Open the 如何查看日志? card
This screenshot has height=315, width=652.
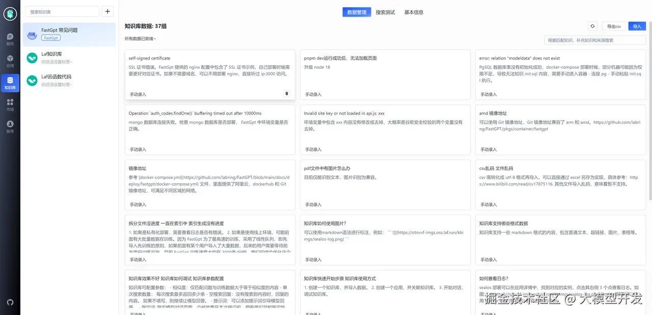pos(560,293)
